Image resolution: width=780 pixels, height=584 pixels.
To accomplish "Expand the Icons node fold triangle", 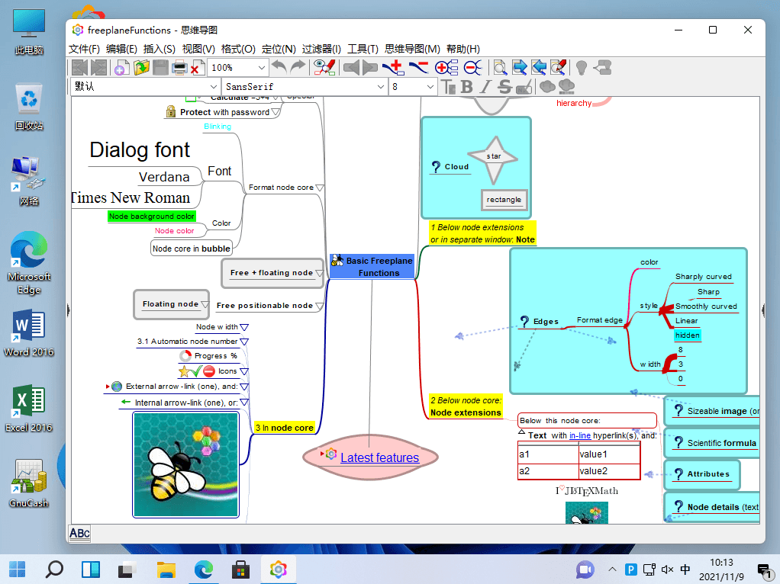I will pyautogui.click(x=244, y=371).
